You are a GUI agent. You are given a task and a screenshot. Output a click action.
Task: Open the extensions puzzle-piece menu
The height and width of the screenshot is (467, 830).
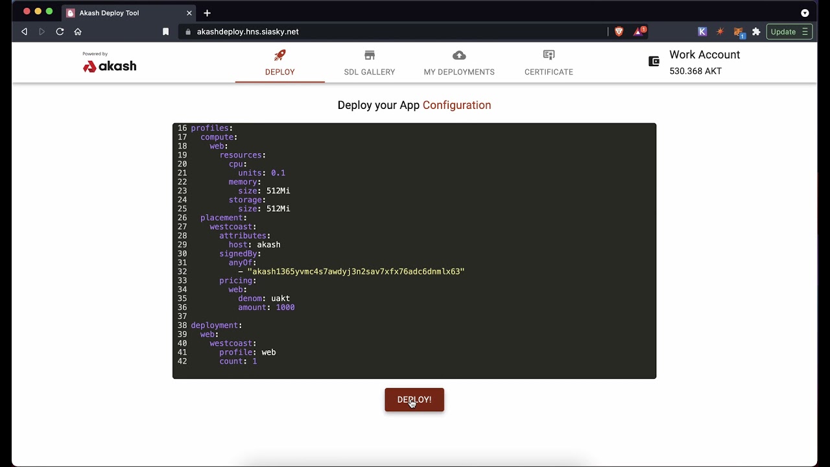[756, 32]
